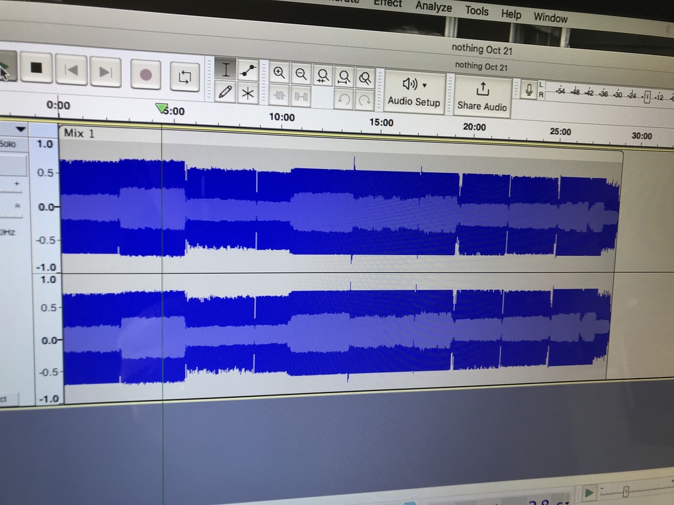Click the nothing Oct 21 window title
The height and width of the screenshot is (505, 674).
[482, 49]
